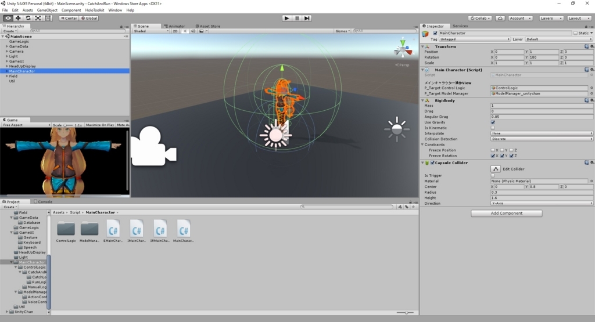Screen dimensions: 595x322
Task: Open the Gizmos dropdown
Action: coord(343,31)
